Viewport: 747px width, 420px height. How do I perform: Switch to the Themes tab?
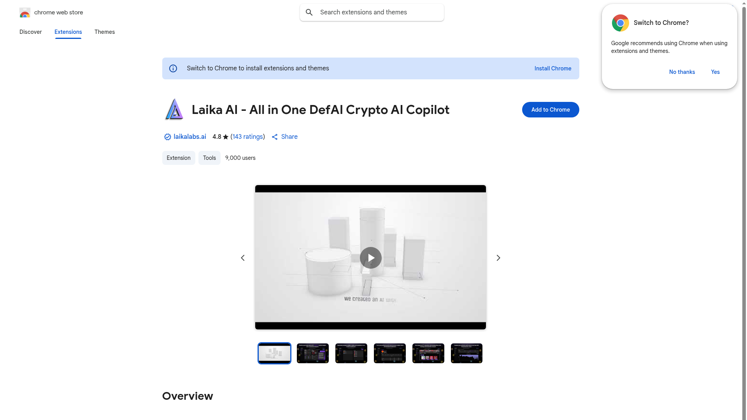pos(105,32)
